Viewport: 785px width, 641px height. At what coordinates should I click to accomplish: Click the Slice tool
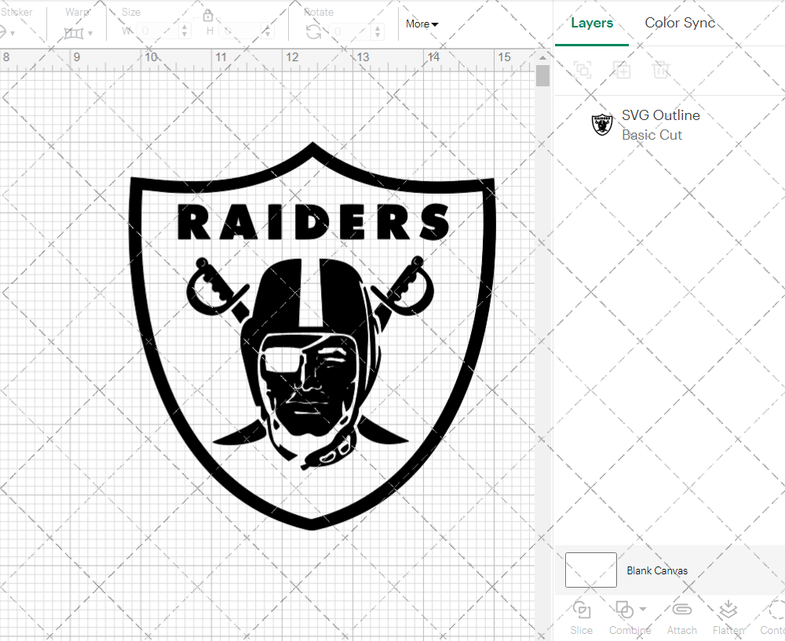coord(581,618)
